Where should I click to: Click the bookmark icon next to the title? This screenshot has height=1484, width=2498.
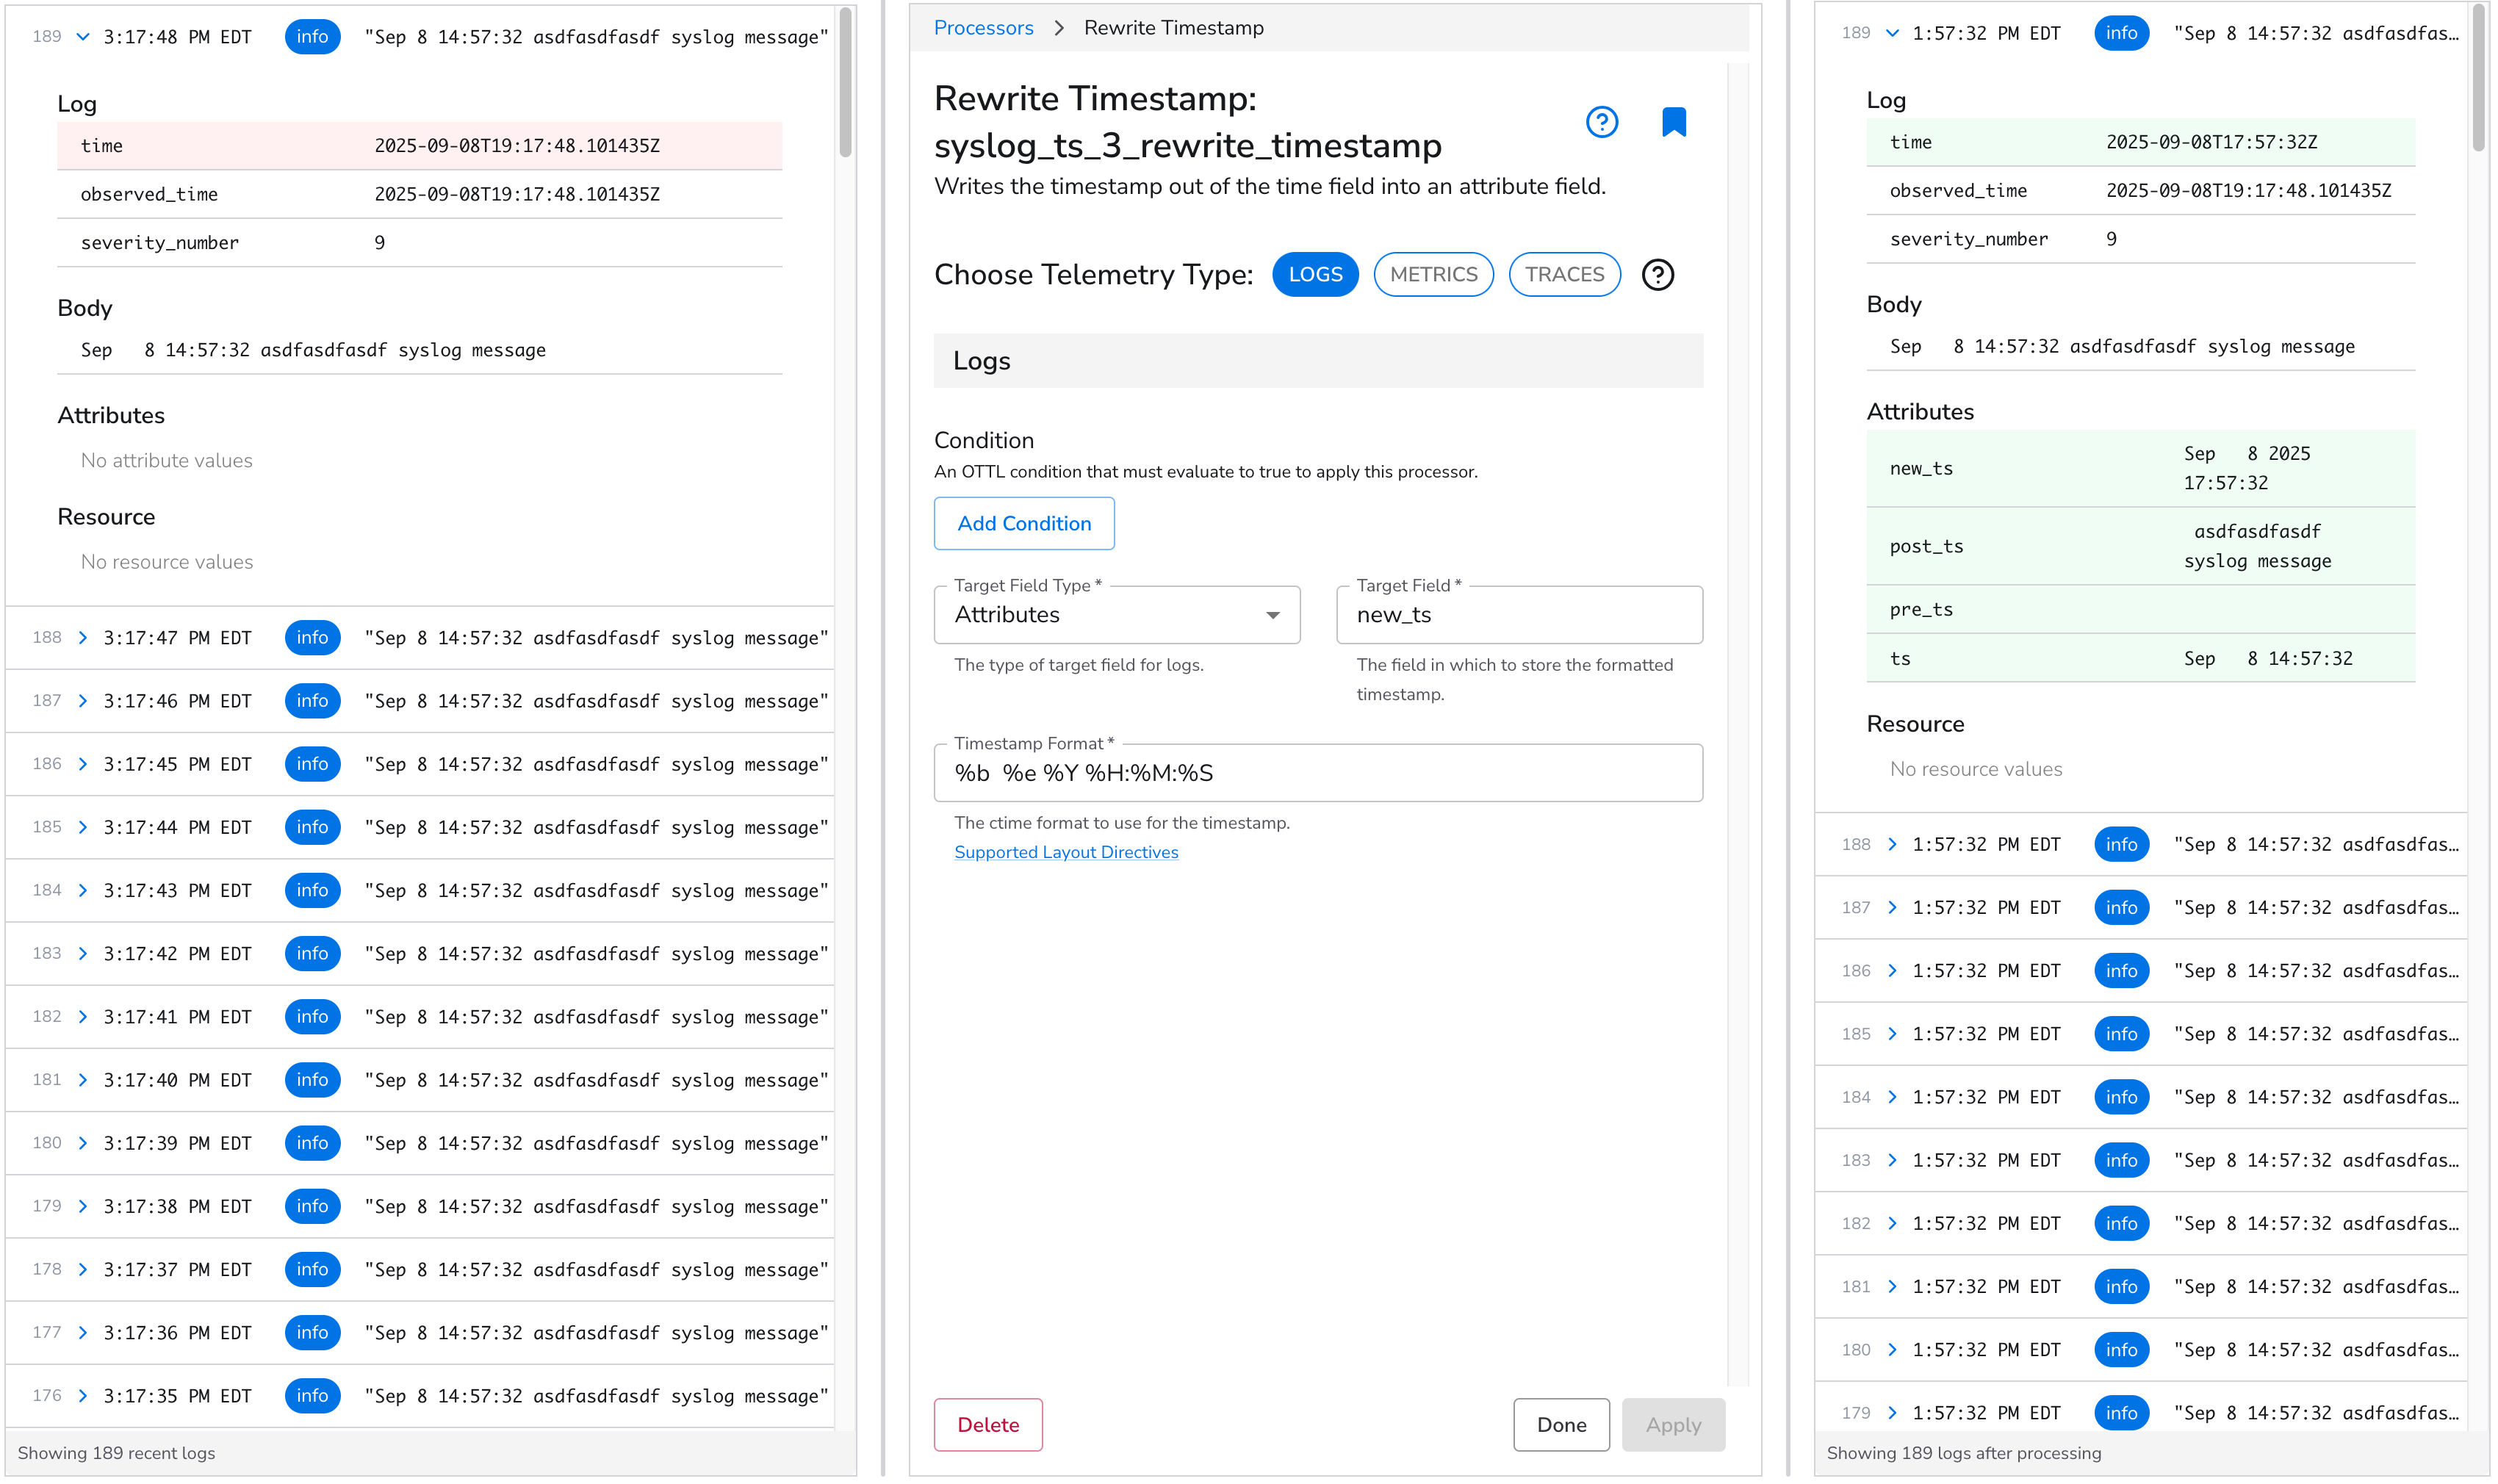[1673, 122]
